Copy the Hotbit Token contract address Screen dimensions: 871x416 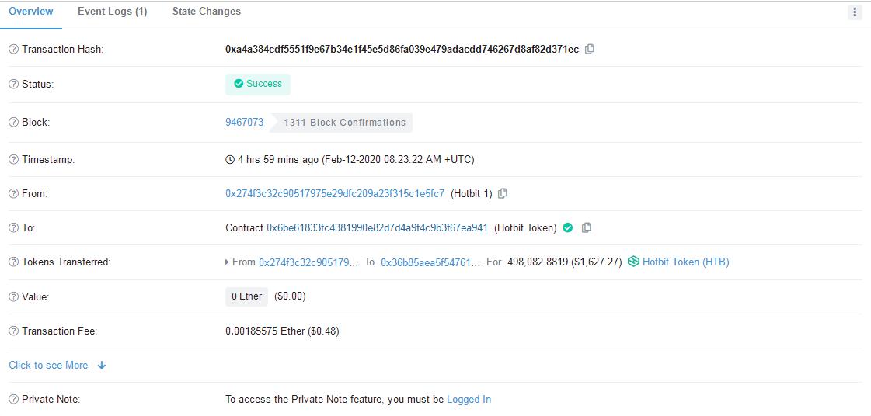pyautogui.click(x=586, y=227)
